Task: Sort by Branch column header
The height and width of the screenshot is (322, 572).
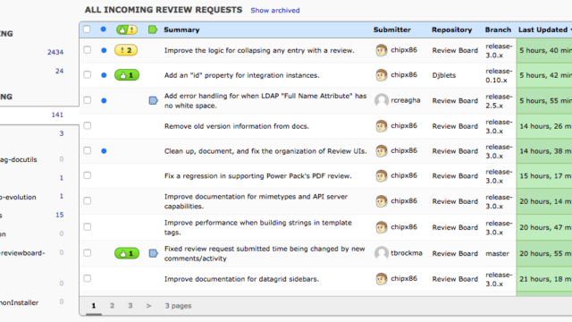Action: (498, 30)
